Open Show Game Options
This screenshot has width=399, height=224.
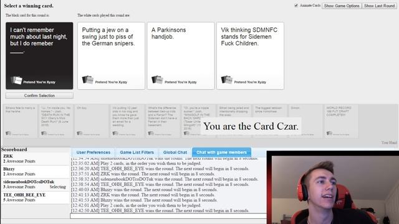point(342,6)
